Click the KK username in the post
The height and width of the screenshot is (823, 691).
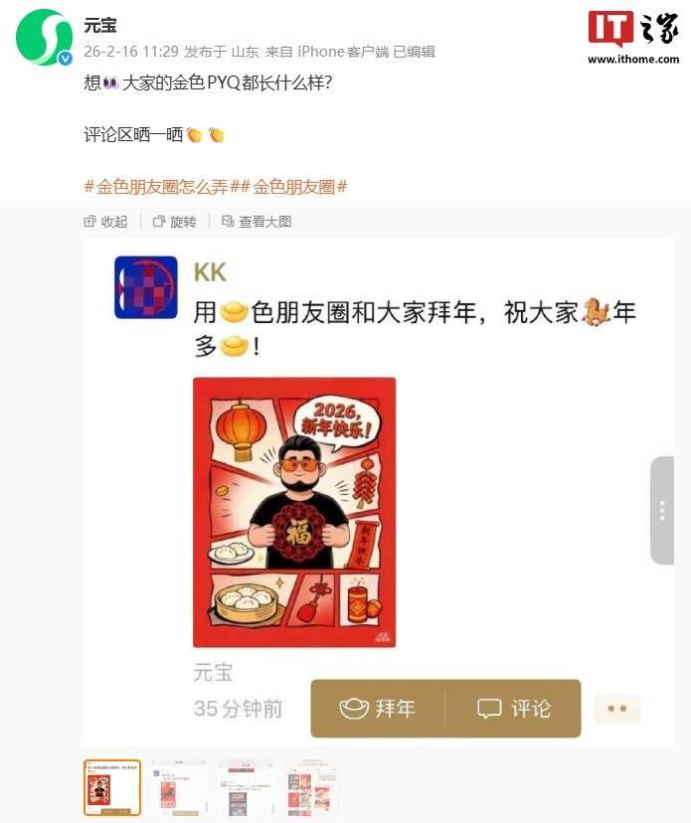coord(210,272)
